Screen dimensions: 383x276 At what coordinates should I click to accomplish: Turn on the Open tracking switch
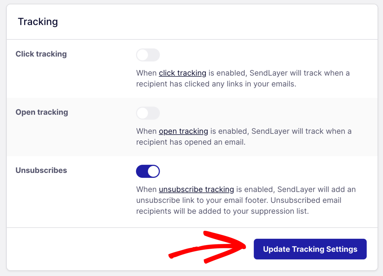coord(148,113)
